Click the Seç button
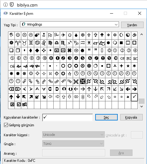The image size is (147, 164). coord(106,117)
